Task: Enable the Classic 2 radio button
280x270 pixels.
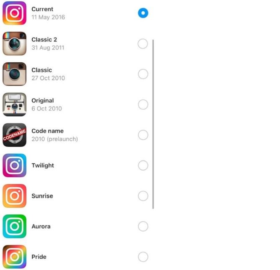Action: tap(143, 43)
